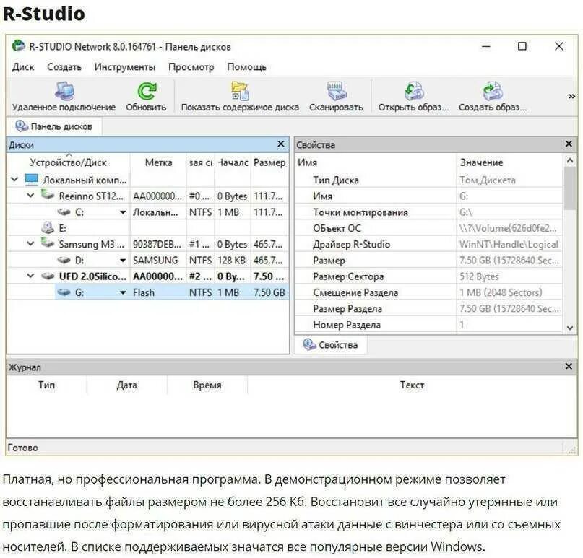
Task: Select the SAMSUNG label cell of D:
Action: pos(158,261)
